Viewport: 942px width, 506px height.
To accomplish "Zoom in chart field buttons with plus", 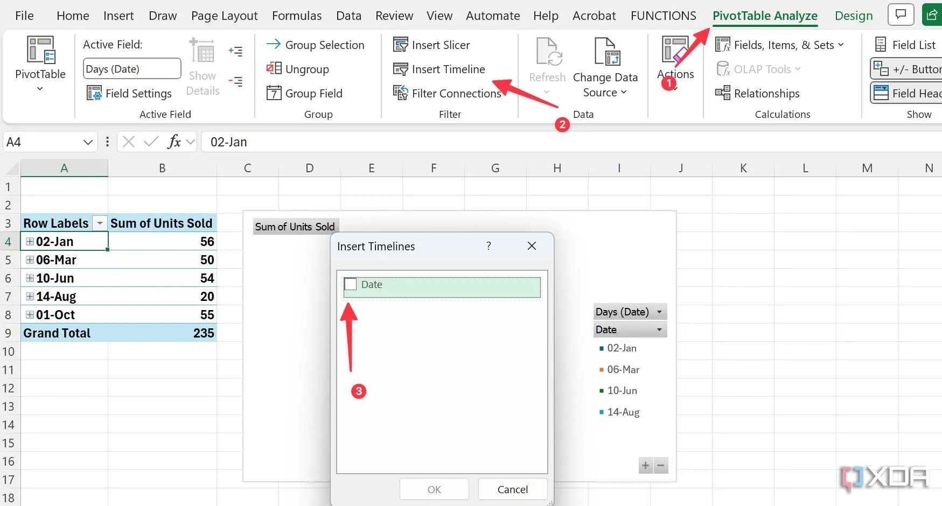I will click(x=645, y=465).
